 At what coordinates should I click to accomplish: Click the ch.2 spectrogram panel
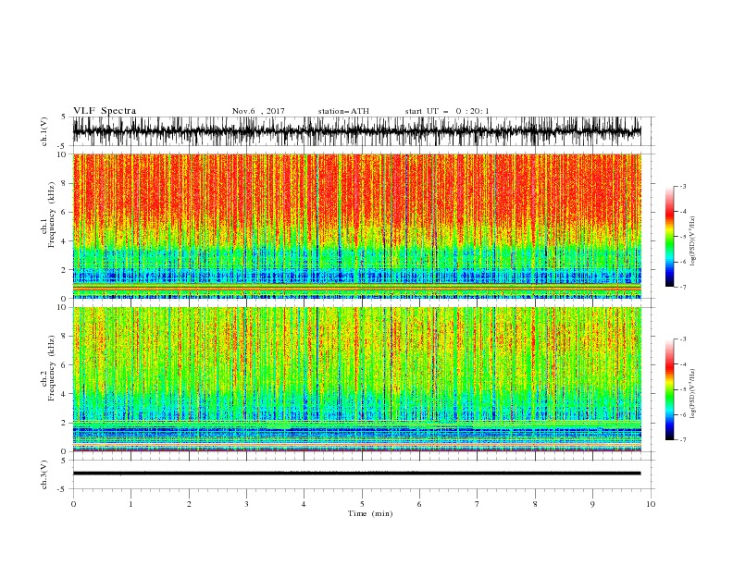356,379
